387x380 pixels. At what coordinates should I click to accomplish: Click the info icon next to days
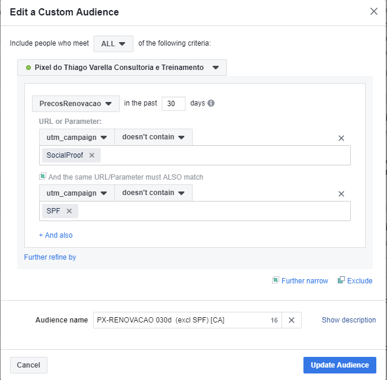[211, 103]
